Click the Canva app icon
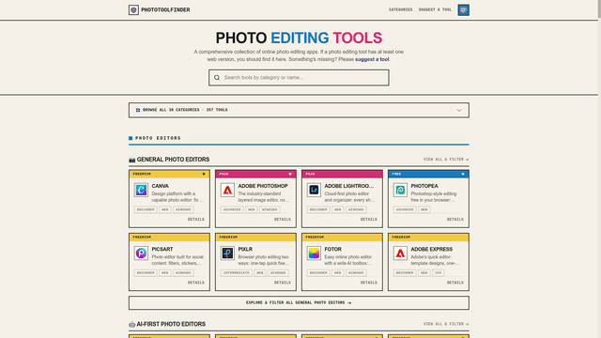 [141, 190]
